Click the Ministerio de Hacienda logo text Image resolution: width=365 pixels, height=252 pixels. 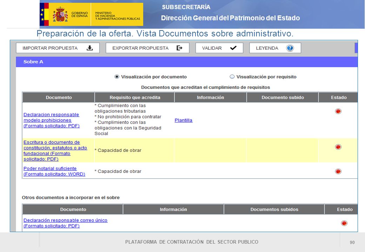coord(117,15)
